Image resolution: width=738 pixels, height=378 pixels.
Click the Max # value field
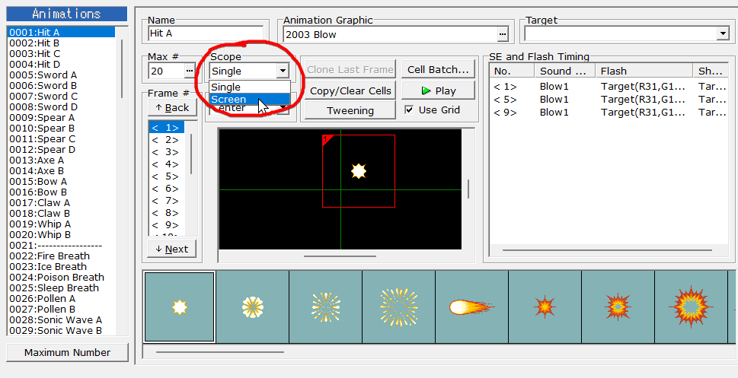click(167, 71)
